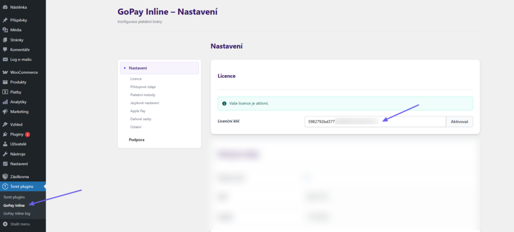The width and height of the screenshot is (514, 232).
Task: Click the Stránky pages icon
Action: coord(5,40)
